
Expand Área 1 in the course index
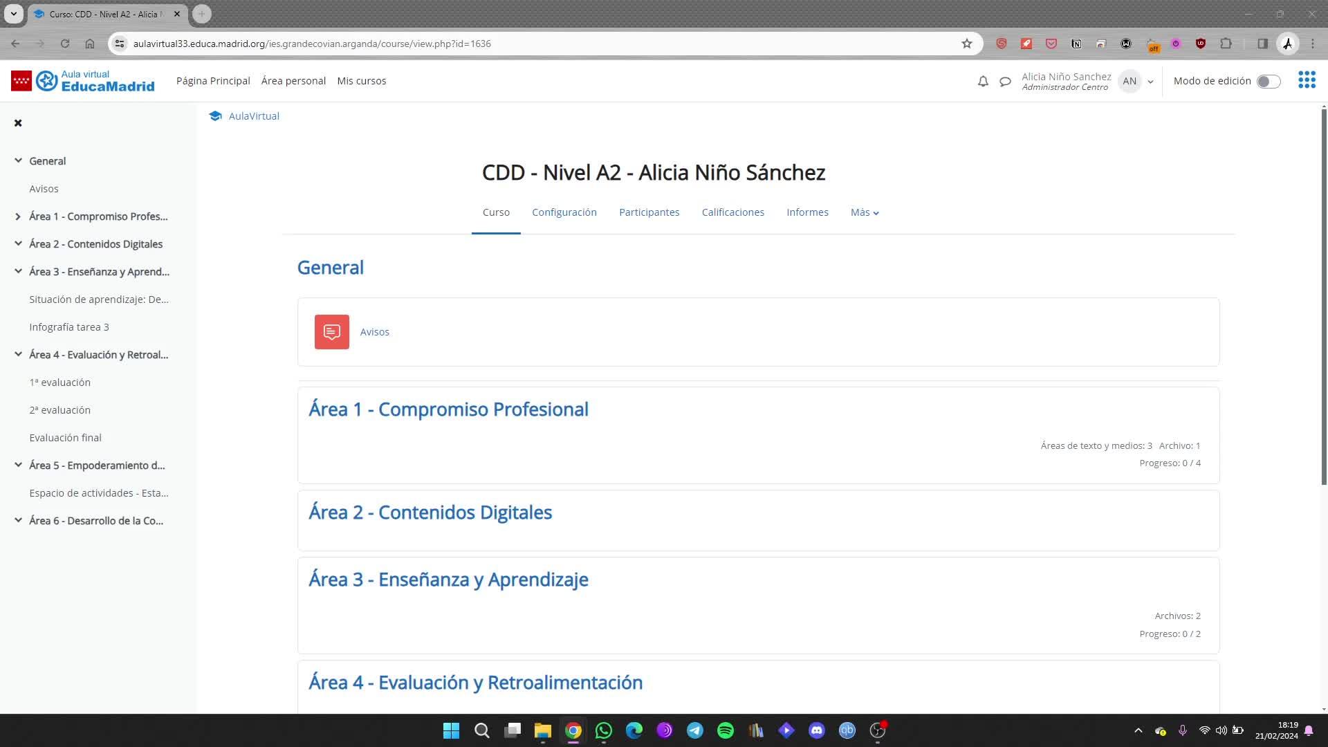click(x=18, y=216)
